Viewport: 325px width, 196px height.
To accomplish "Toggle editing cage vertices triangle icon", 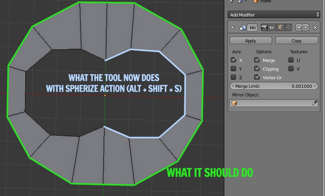I will 288,27.
